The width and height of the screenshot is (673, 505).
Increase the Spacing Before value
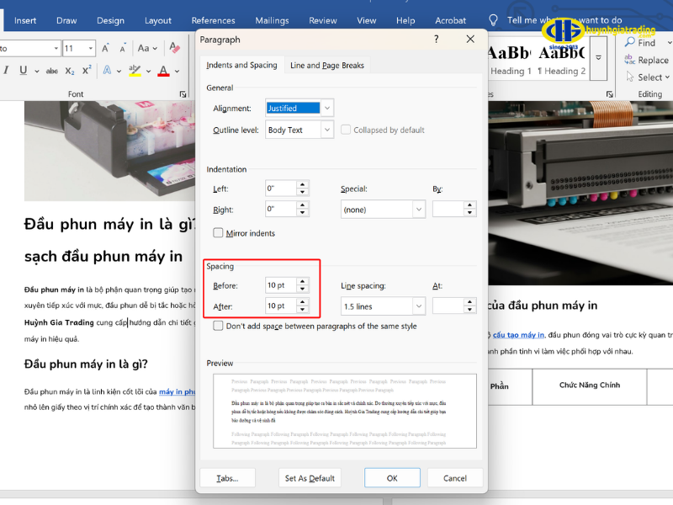click(302, 280)
